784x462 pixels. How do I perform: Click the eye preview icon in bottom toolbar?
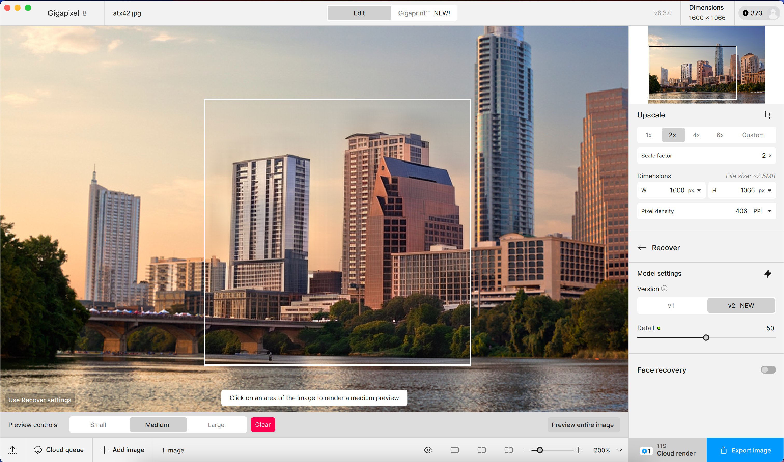(428, 450)
